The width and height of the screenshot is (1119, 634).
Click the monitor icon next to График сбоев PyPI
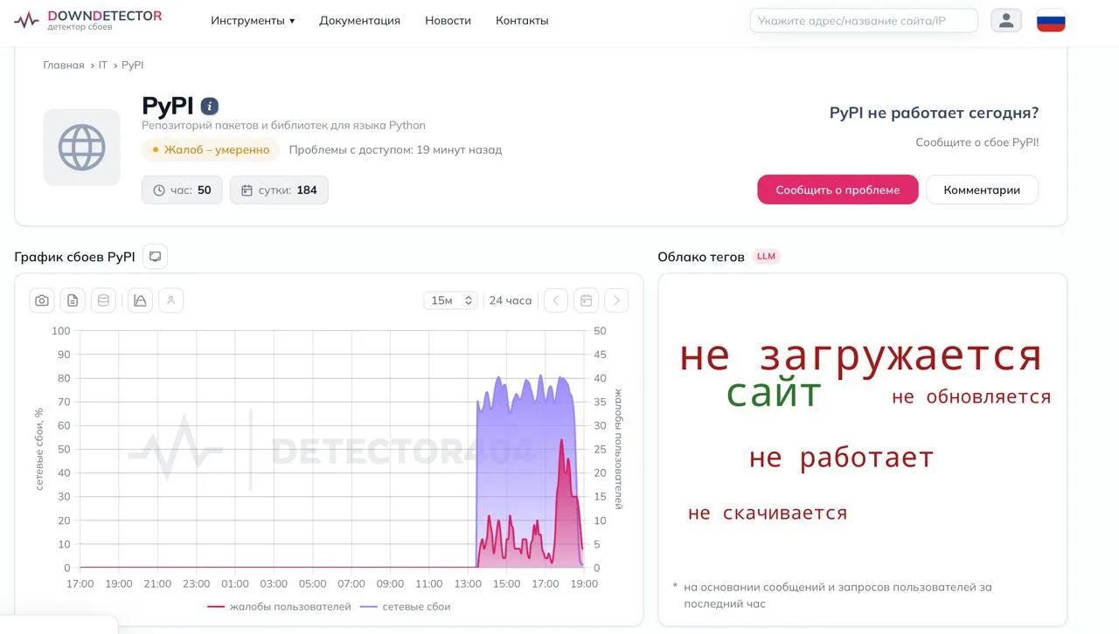coord(155,257)
